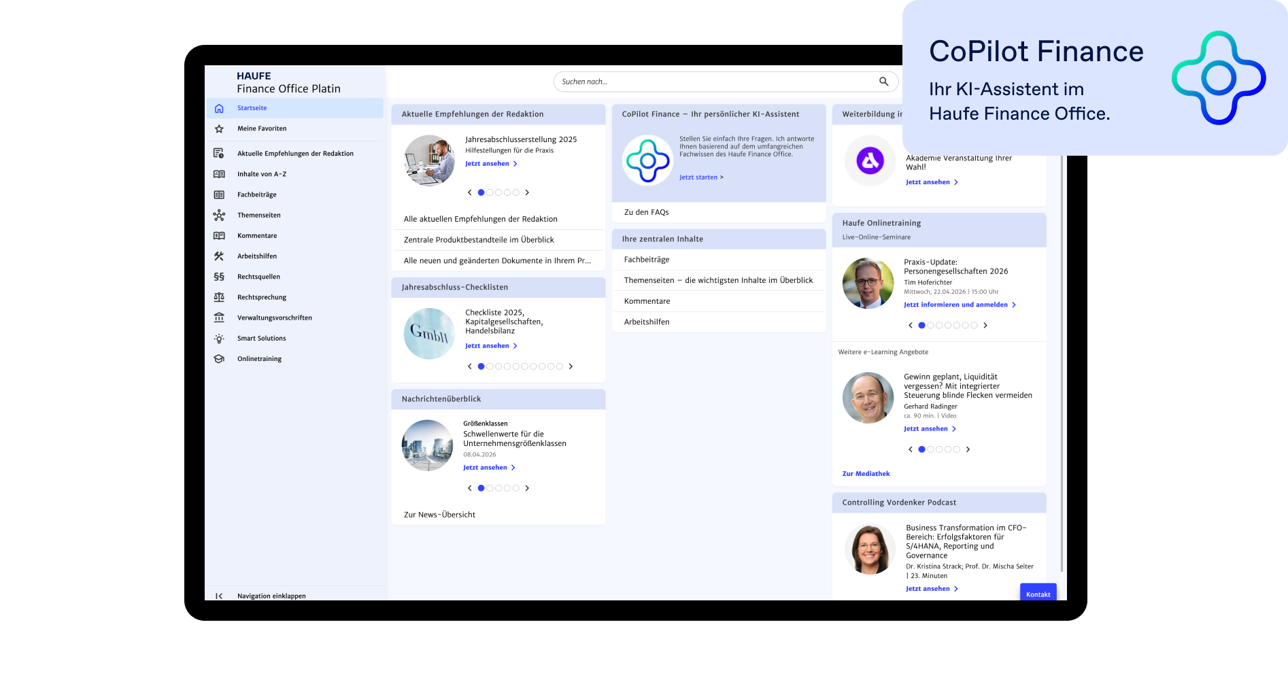Select second dot in e-Learning Angebote carousel
Image resolution: width=1288 pixels, height=684 pixels.
click(x=930, y=449)
